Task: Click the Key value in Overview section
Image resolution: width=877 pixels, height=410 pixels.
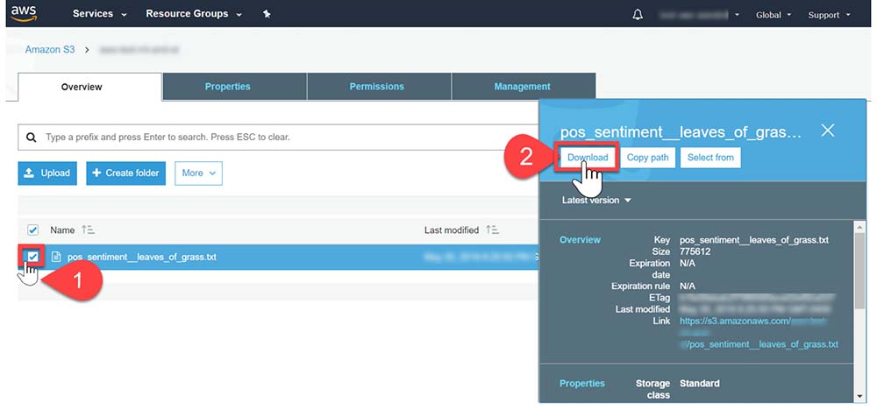Action: [754, 240]
